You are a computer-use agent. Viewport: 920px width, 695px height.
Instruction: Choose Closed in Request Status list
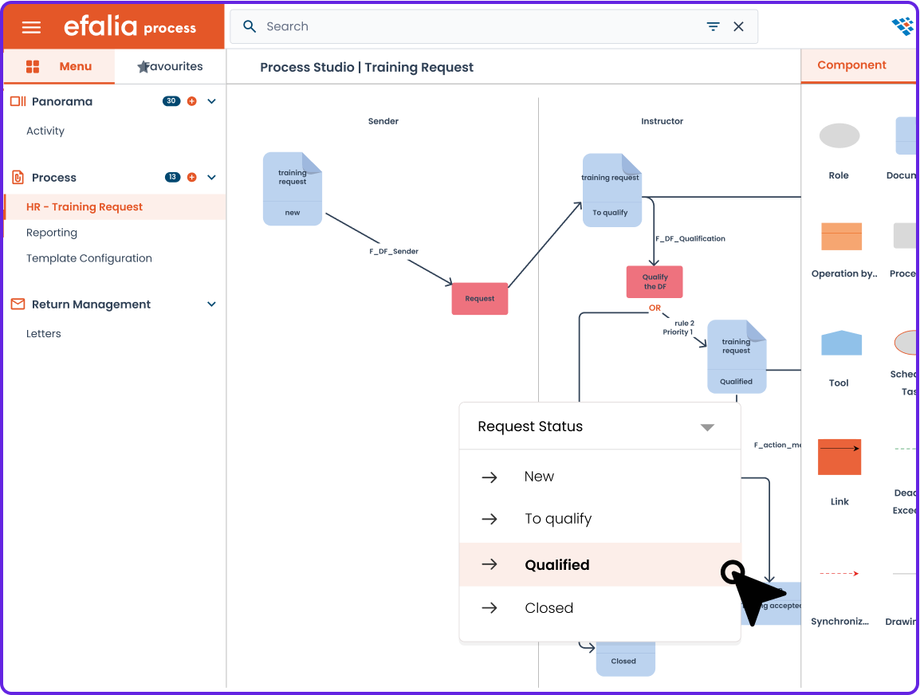coord(600,607)
